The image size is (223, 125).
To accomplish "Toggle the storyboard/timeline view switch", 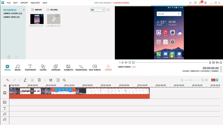I will pos(215,80).
